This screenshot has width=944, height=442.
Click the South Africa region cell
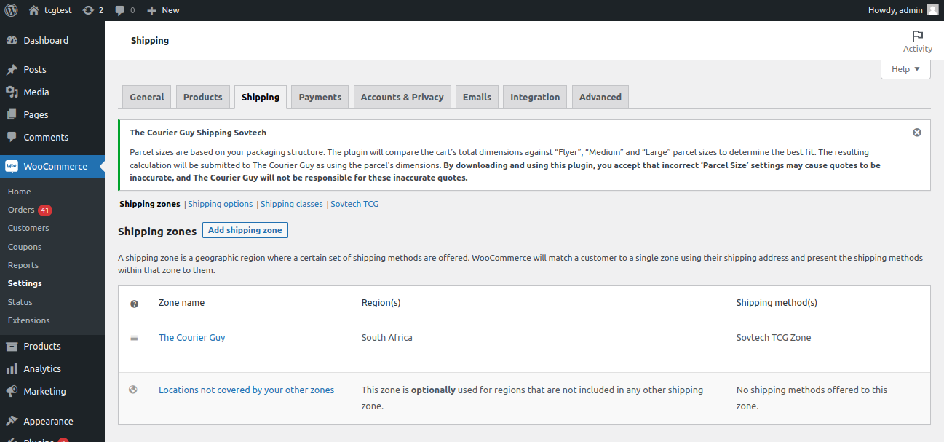[387, 338]
